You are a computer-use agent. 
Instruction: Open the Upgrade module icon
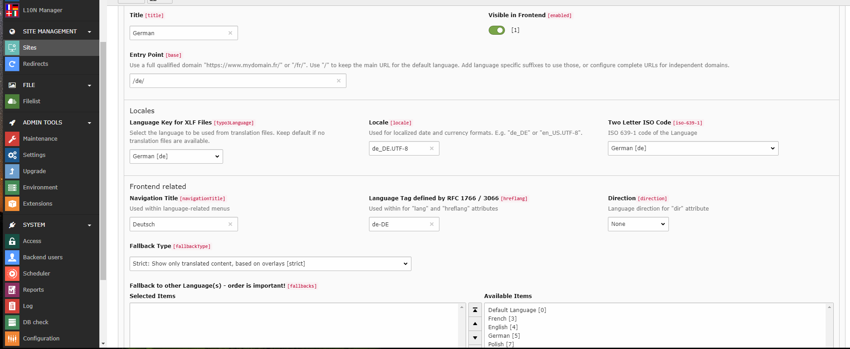tap(12, 171)
